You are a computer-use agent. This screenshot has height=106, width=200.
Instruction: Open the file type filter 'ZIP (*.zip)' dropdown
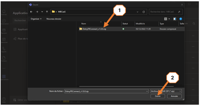pyautogui.click(x=166, y=91)
